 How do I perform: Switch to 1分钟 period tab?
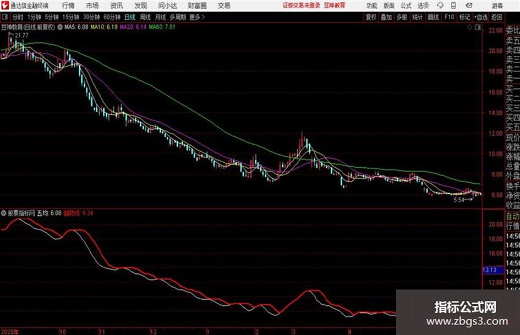click(x=34, y=17)
